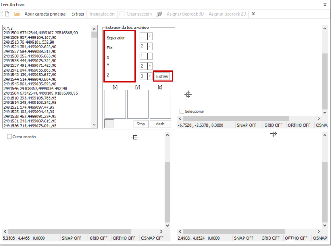Click the right-arrow of bottom-left horizontal scrollbar

tap(161, 231)
